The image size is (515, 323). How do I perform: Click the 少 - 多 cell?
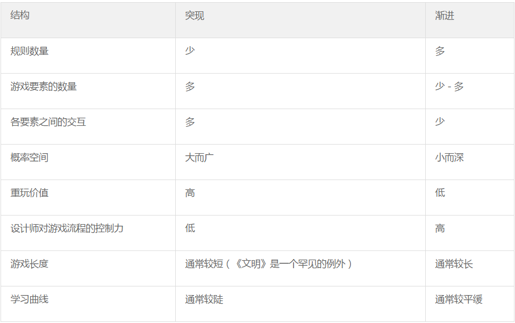tap(470, 91)
